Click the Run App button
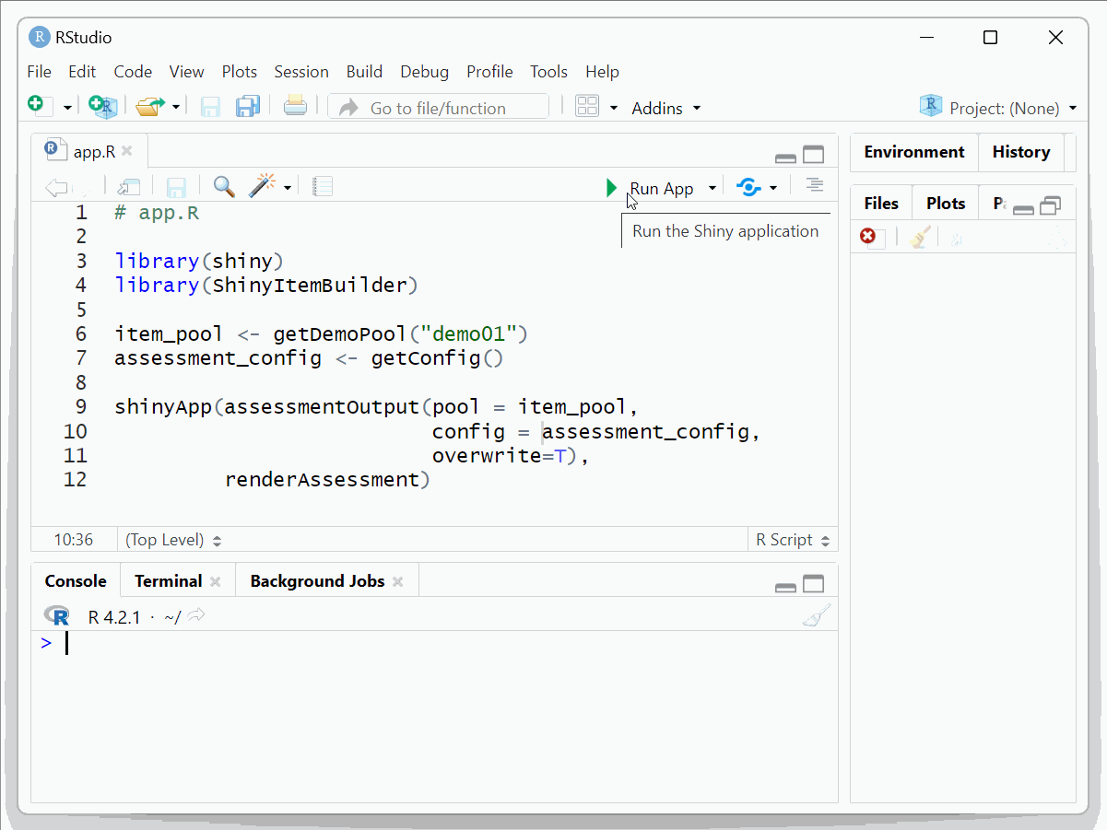 (650, 188)
